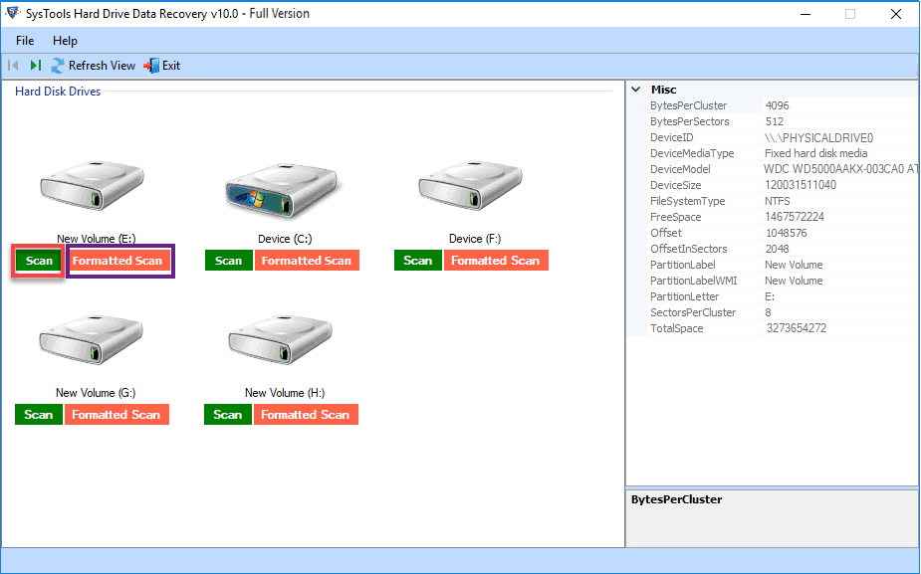
Task: Start Scan for New Volume (G:)
Action: (x=39, y=415)
